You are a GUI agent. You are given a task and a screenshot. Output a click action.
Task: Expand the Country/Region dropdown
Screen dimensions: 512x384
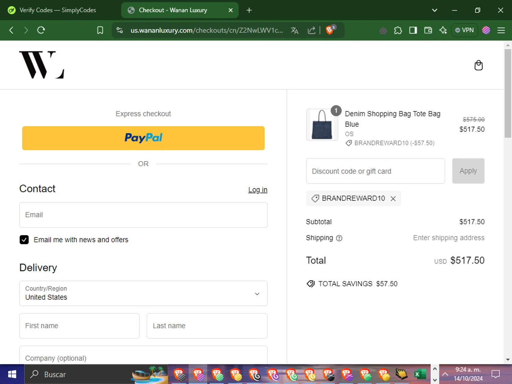[x=143, y=294]
